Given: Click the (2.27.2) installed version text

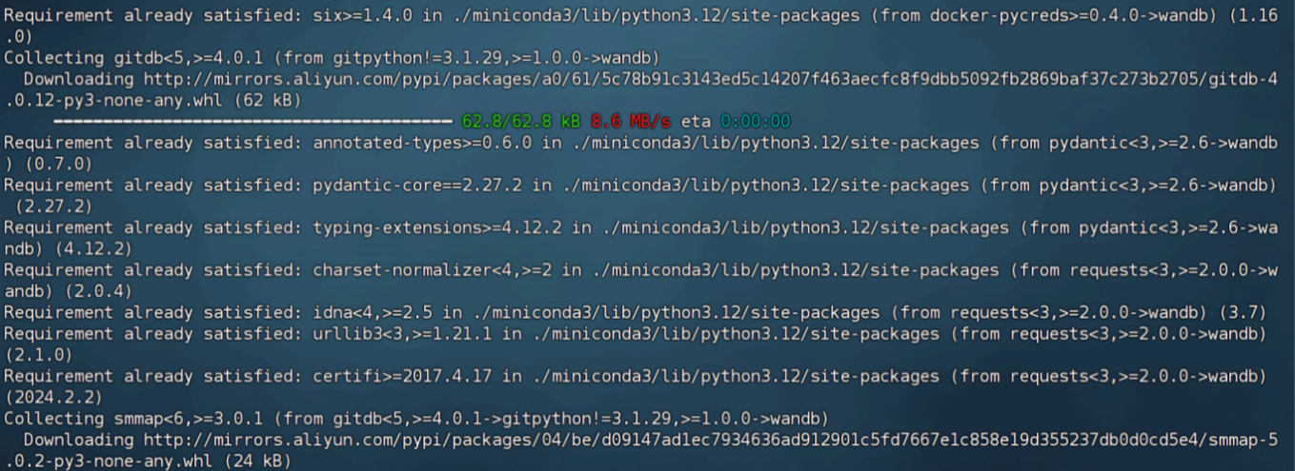Looking at the screenshot, I should click(52, 206).
